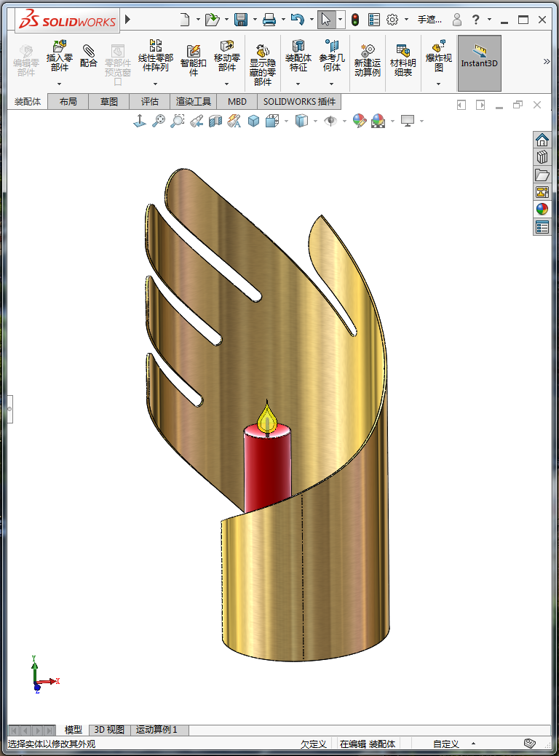
Task: Switch to 3D 视图 bottom tab
Action: point(109,730)
